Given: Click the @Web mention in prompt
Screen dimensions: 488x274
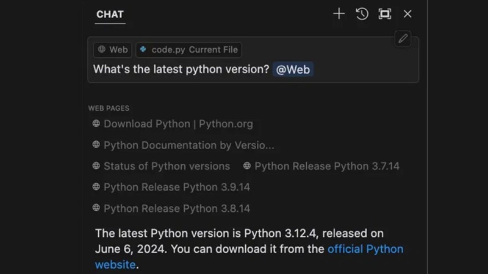Looking at the screenshot, I should click(x=293, y=69).
